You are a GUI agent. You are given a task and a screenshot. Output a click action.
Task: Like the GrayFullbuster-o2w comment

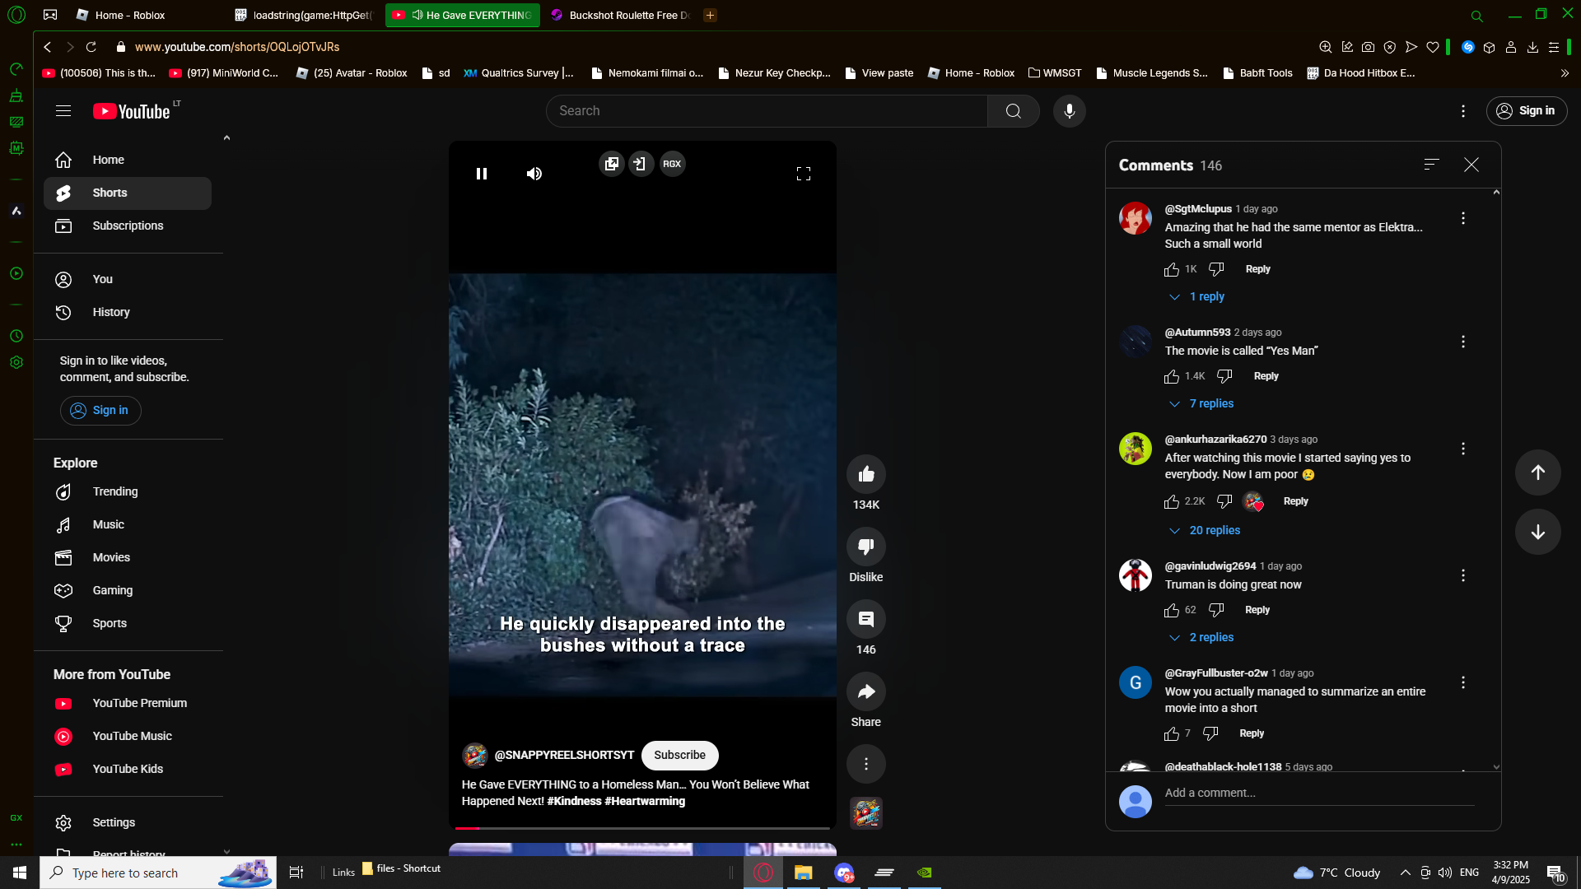1172,733
